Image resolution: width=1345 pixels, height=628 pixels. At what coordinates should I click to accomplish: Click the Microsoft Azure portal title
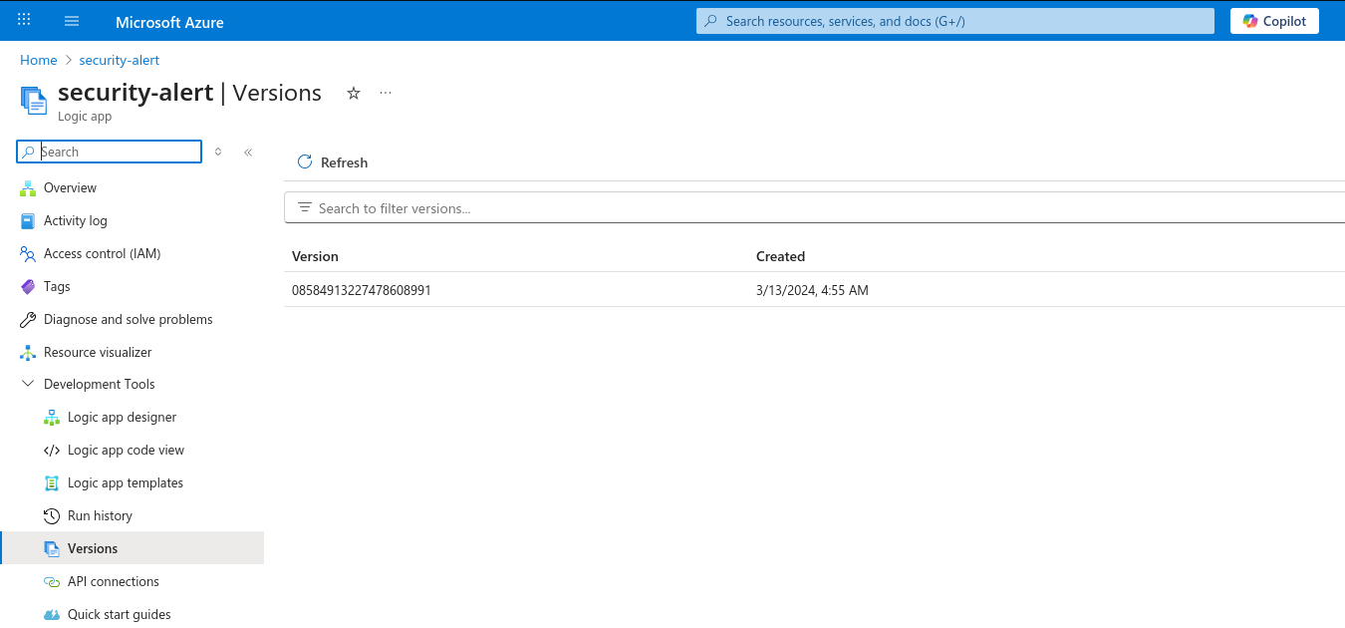tap(169, 22)
